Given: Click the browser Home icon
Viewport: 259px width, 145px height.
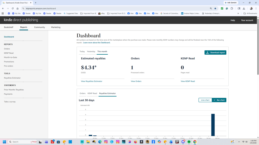Looking at the screenshot, I should point(17,8).
